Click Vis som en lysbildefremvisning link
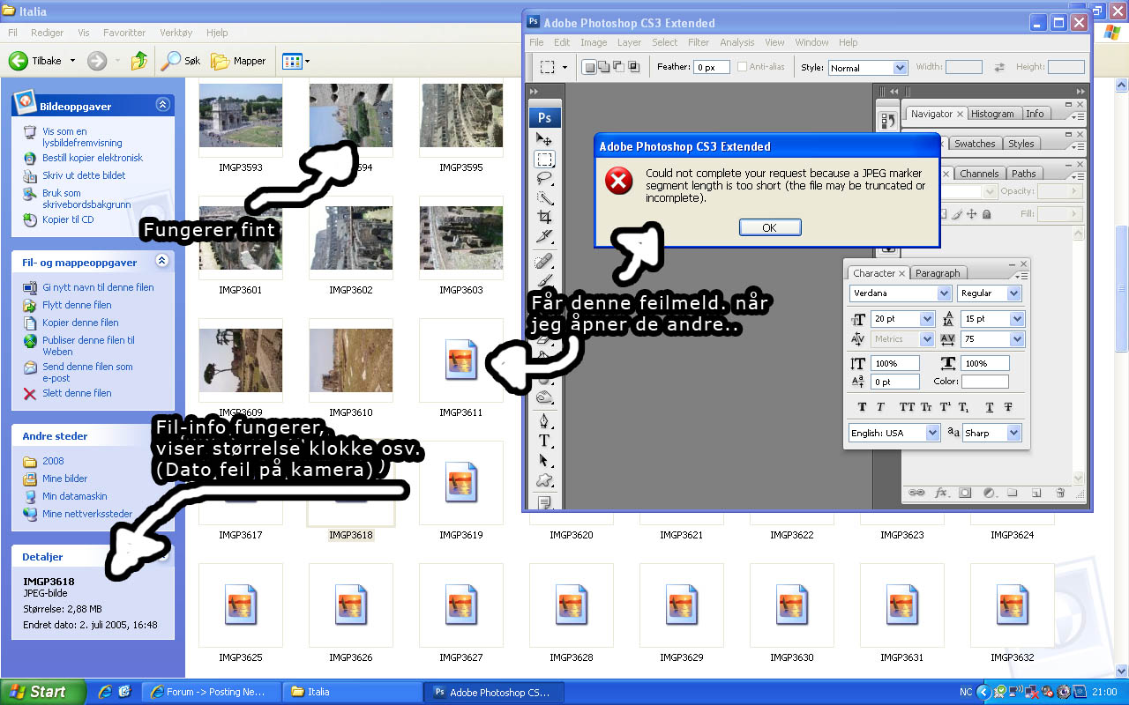 coord(82,137)
